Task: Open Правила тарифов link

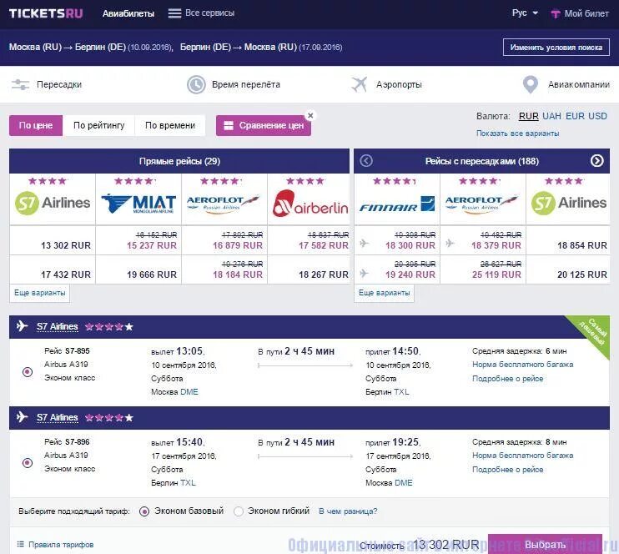Action: click(61, 545)
